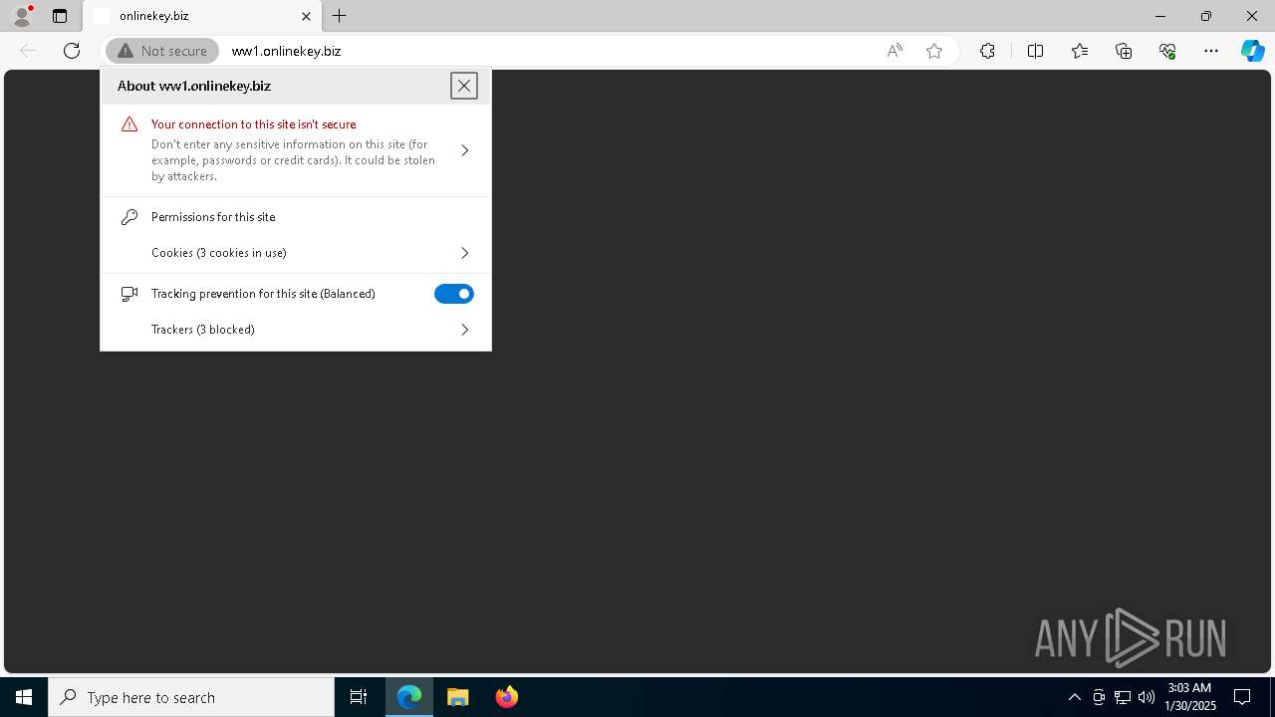Restore down the Edge window
1275x717 pixels.
click(x=1206, y=16)
